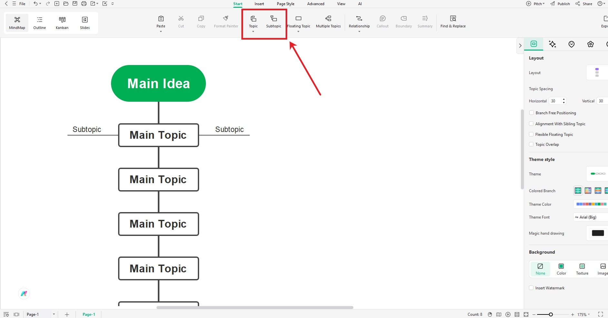Click the Horizontal spacing value field
The image size is (608, 318).
click(x=555, y=101)
